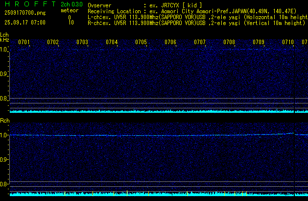Click the kHz axis unit label

click(4, 40)
